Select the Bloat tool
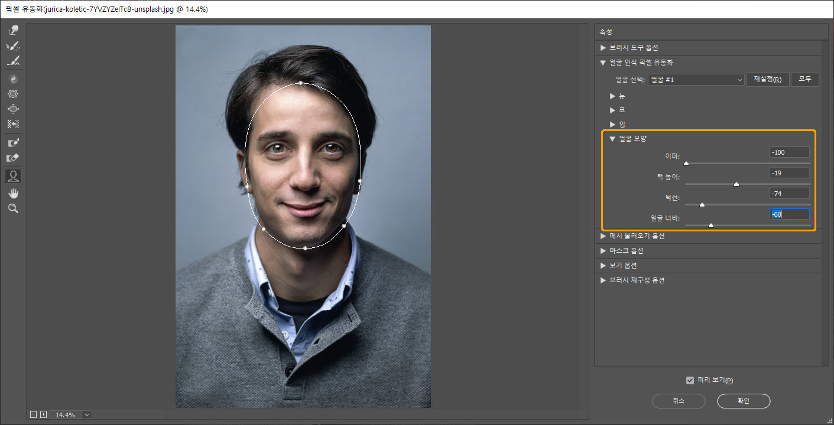The width and height of the screenshot is (834, 425). tap(13, 109)
